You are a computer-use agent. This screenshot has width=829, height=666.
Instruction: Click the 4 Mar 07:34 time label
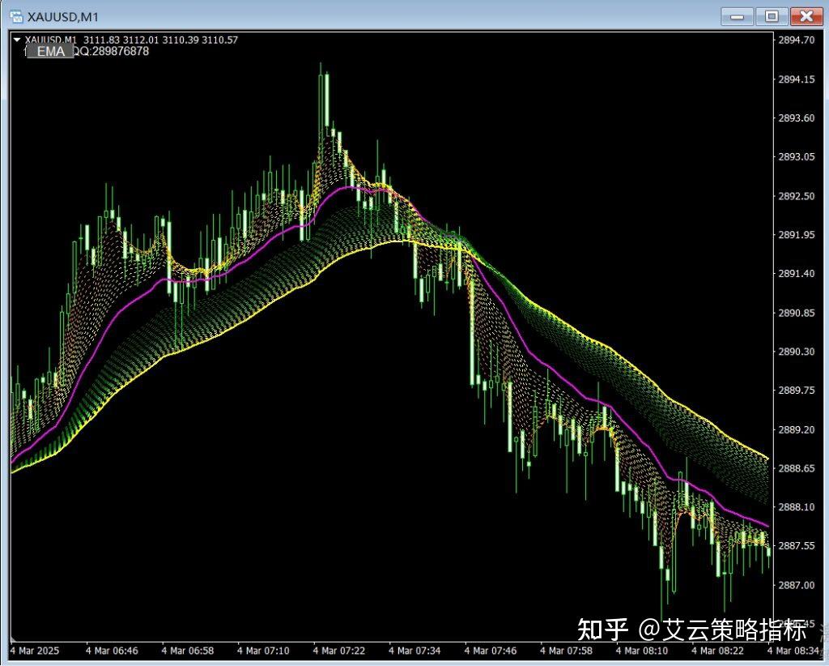tap(414, 651)
